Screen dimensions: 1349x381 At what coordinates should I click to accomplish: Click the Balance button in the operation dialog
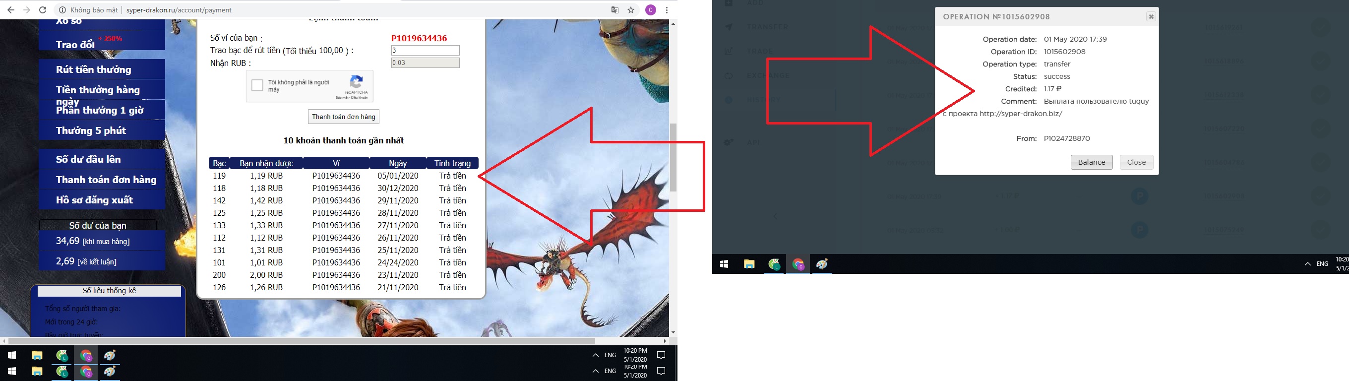pos(1091,162)
